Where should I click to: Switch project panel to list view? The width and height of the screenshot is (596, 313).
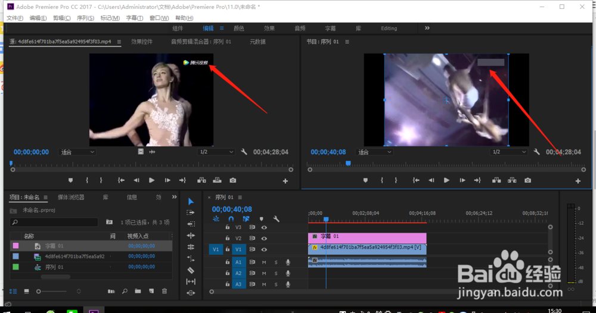[x=13, y=292]
